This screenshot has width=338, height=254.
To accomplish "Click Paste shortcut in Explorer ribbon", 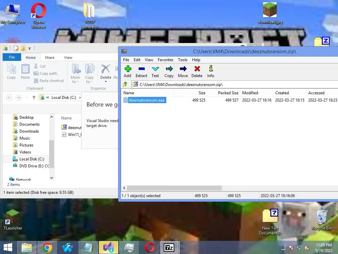I will (49, 81).
